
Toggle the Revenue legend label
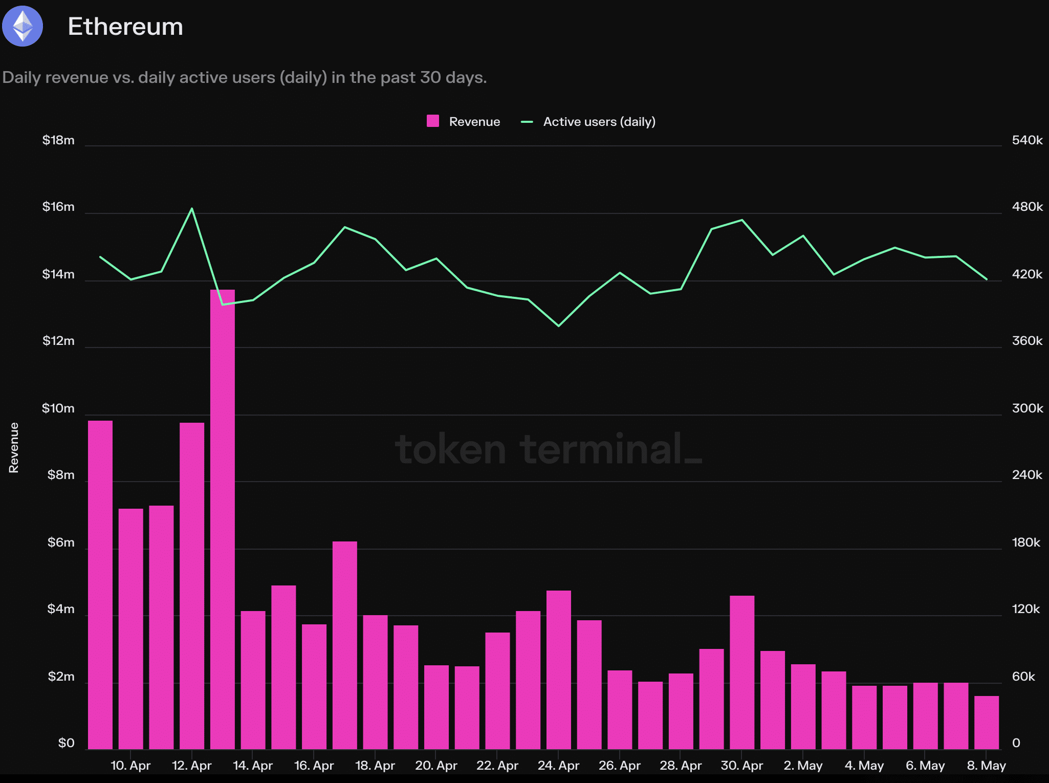click(474, 122)
